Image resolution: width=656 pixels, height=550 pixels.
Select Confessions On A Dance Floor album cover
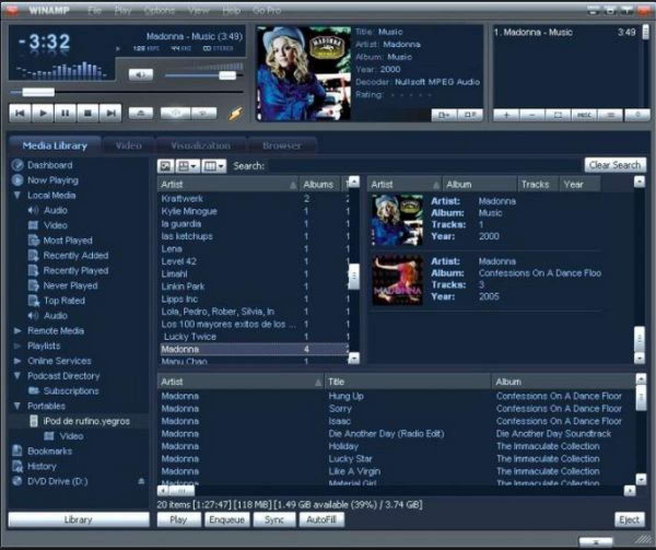[397, 280]
